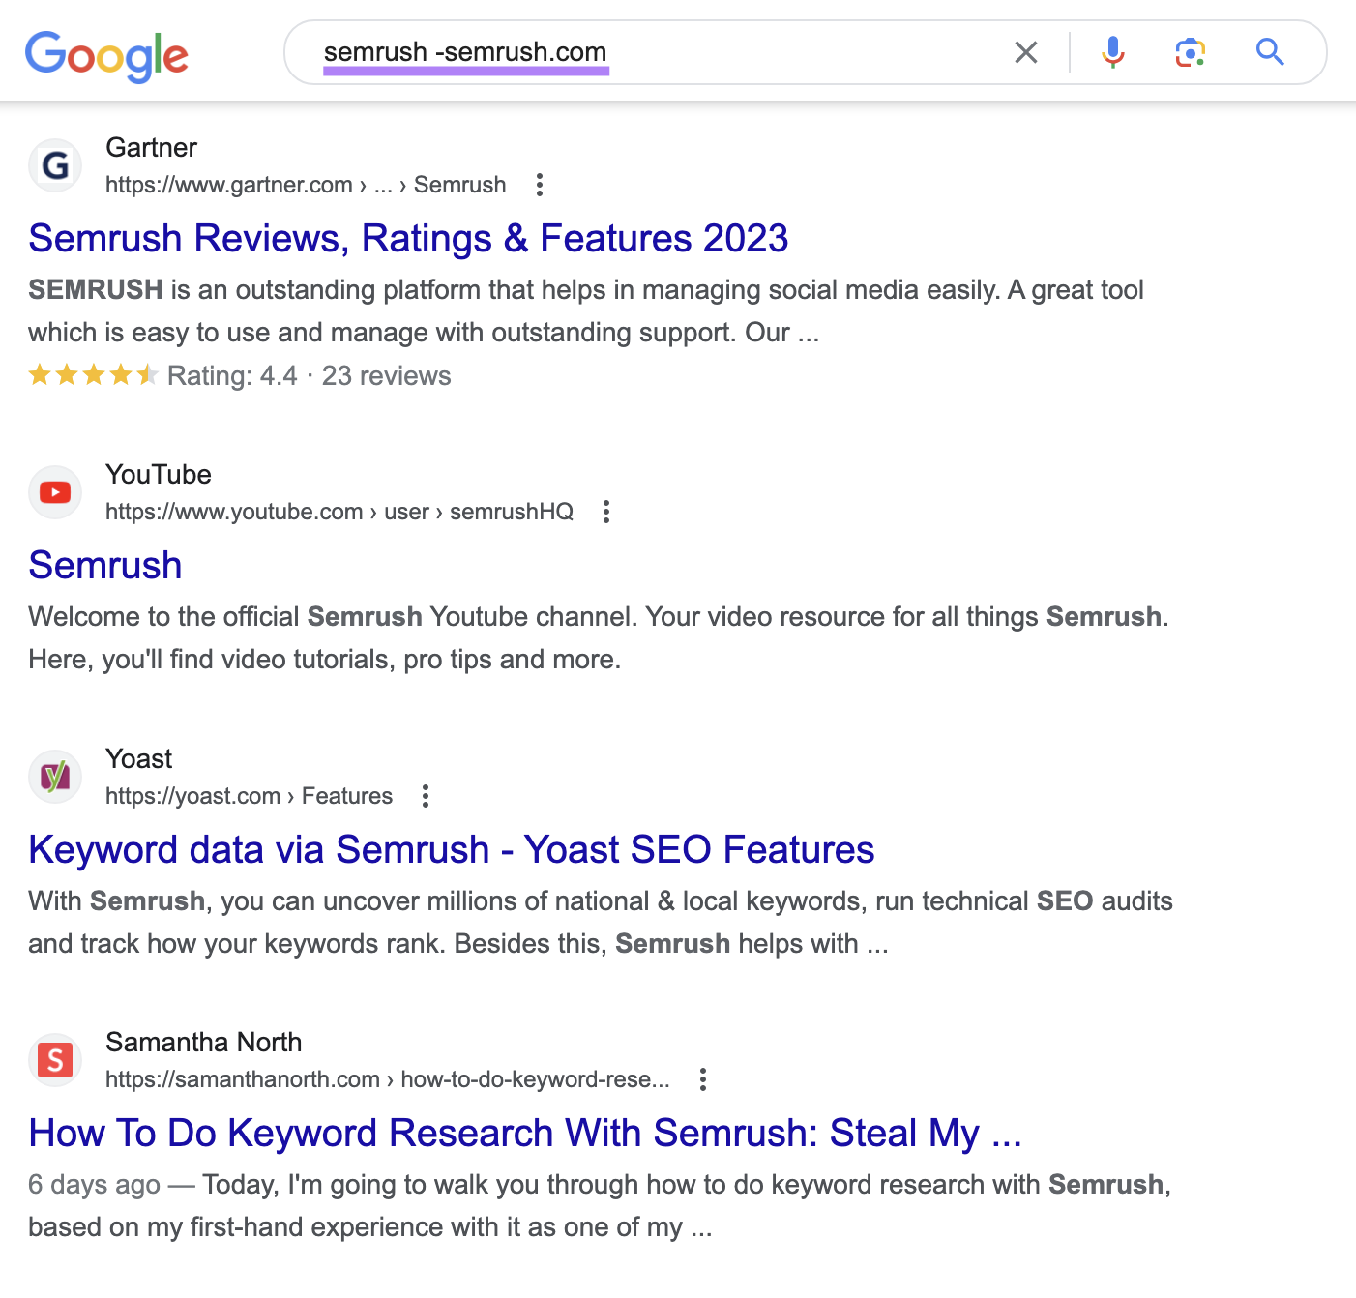
Task: Click the '23 reviews' text
Action: coord(386,375)
